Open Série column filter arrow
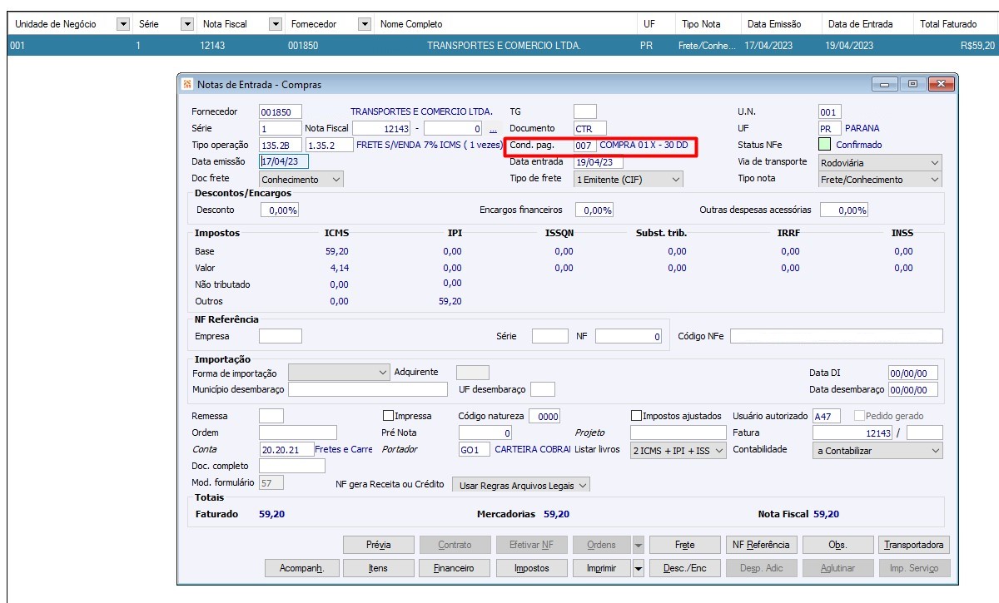The height and width of the screenshot is (603, 999). 186,24
